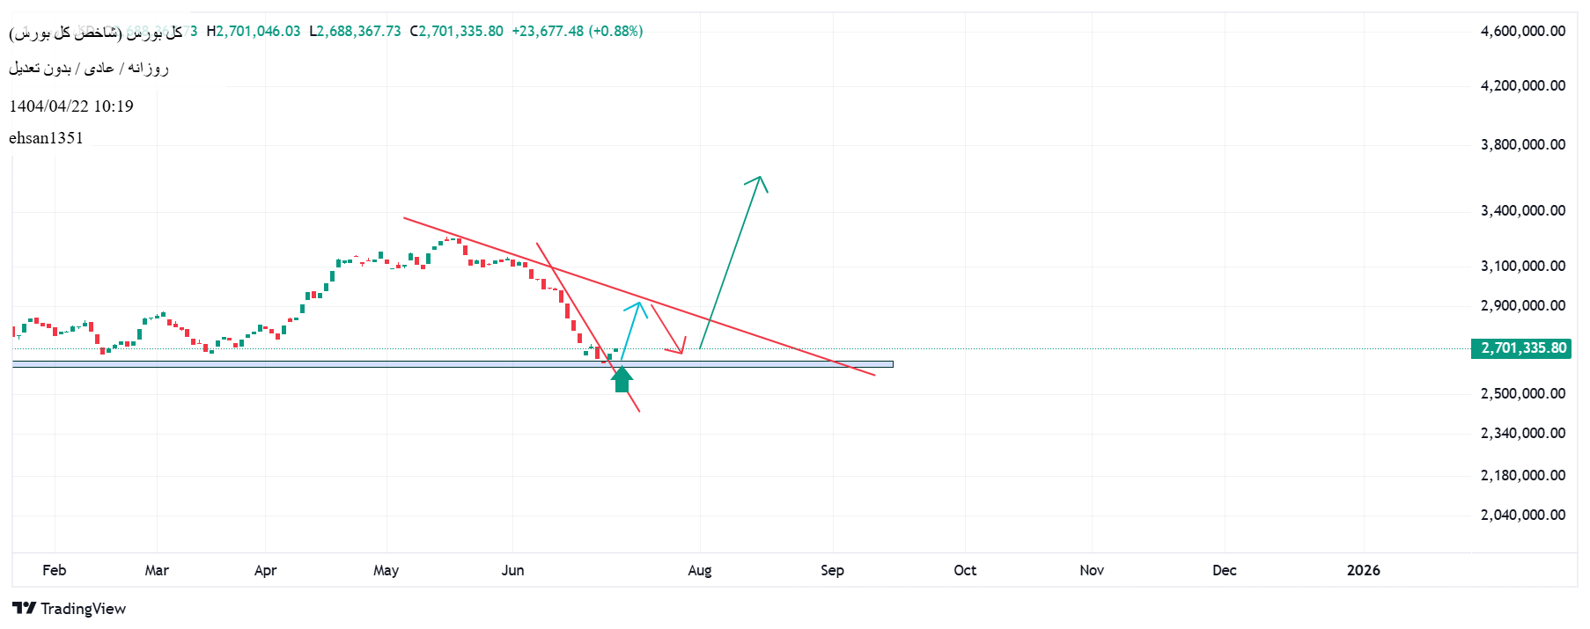Click the Oct label on time axis

pos(965,570)
